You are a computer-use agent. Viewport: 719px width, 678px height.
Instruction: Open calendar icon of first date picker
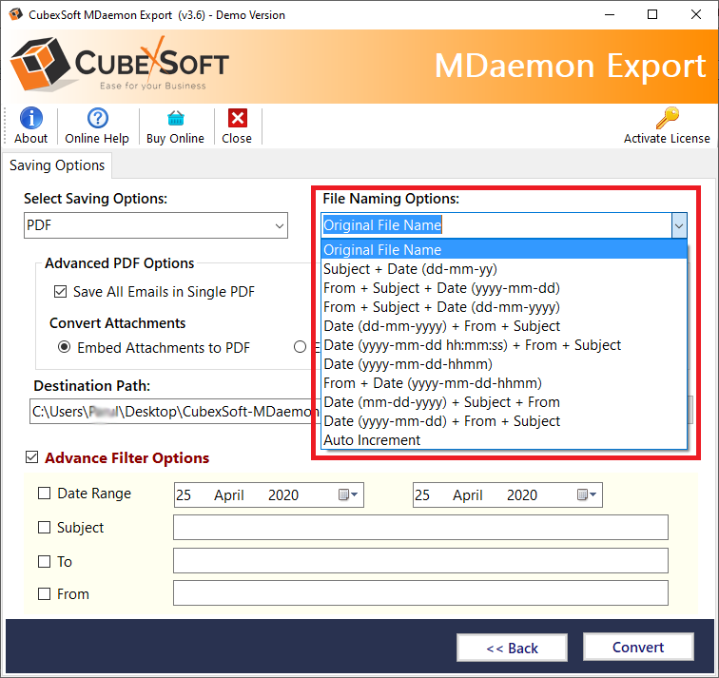coord(348,494)
